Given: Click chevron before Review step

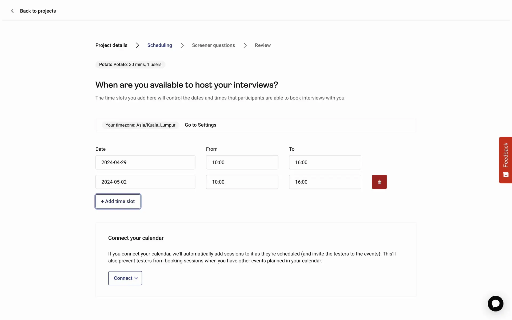Looking at the screenshot, I should point(245,45).
